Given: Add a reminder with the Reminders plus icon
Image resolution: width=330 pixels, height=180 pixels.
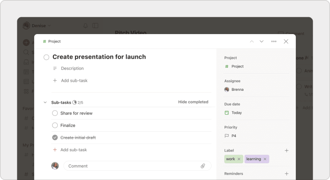Looking at the screenshot, I should [x=286, y=173].
